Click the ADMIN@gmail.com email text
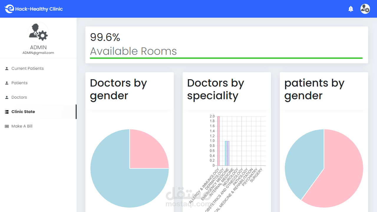The width and height of the screenshot is (377, 212). pos(38,53)
